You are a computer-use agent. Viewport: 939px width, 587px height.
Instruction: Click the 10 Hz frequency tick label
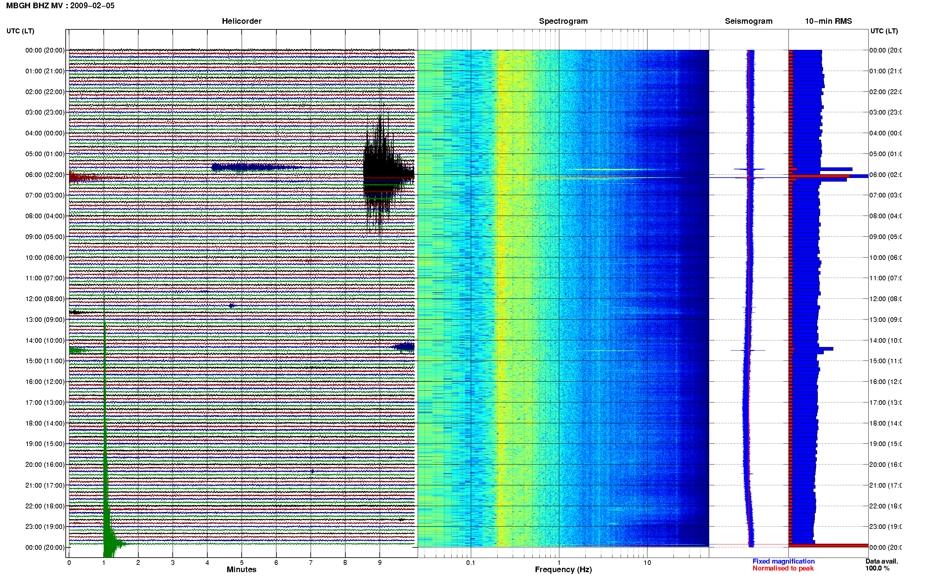click(647, 562)
